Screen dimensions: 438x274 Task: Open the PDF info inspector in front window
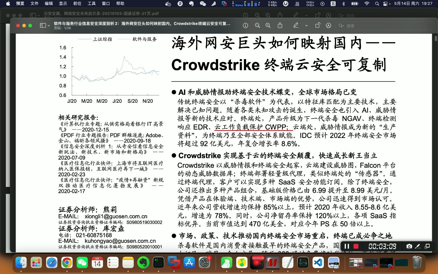[x=245, y=25]
